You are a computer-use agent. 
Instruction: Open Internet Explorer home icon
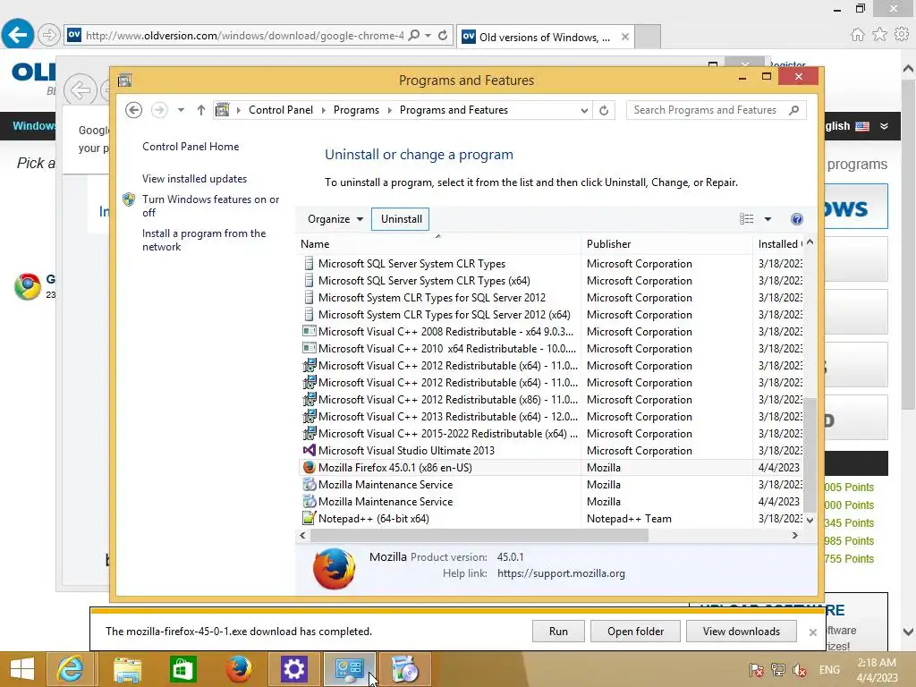click(857, 35)
